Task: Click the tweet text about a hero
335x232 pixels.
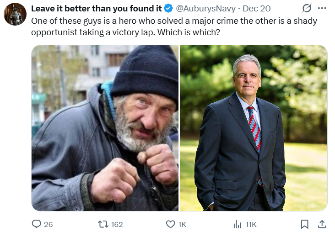Action: click(174, 26)
